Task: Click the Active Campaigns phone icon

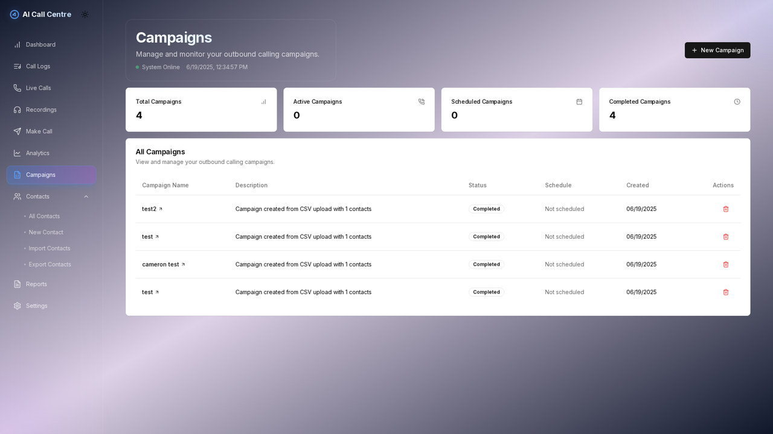Action: pyautogui.click(x=422, y=102)
